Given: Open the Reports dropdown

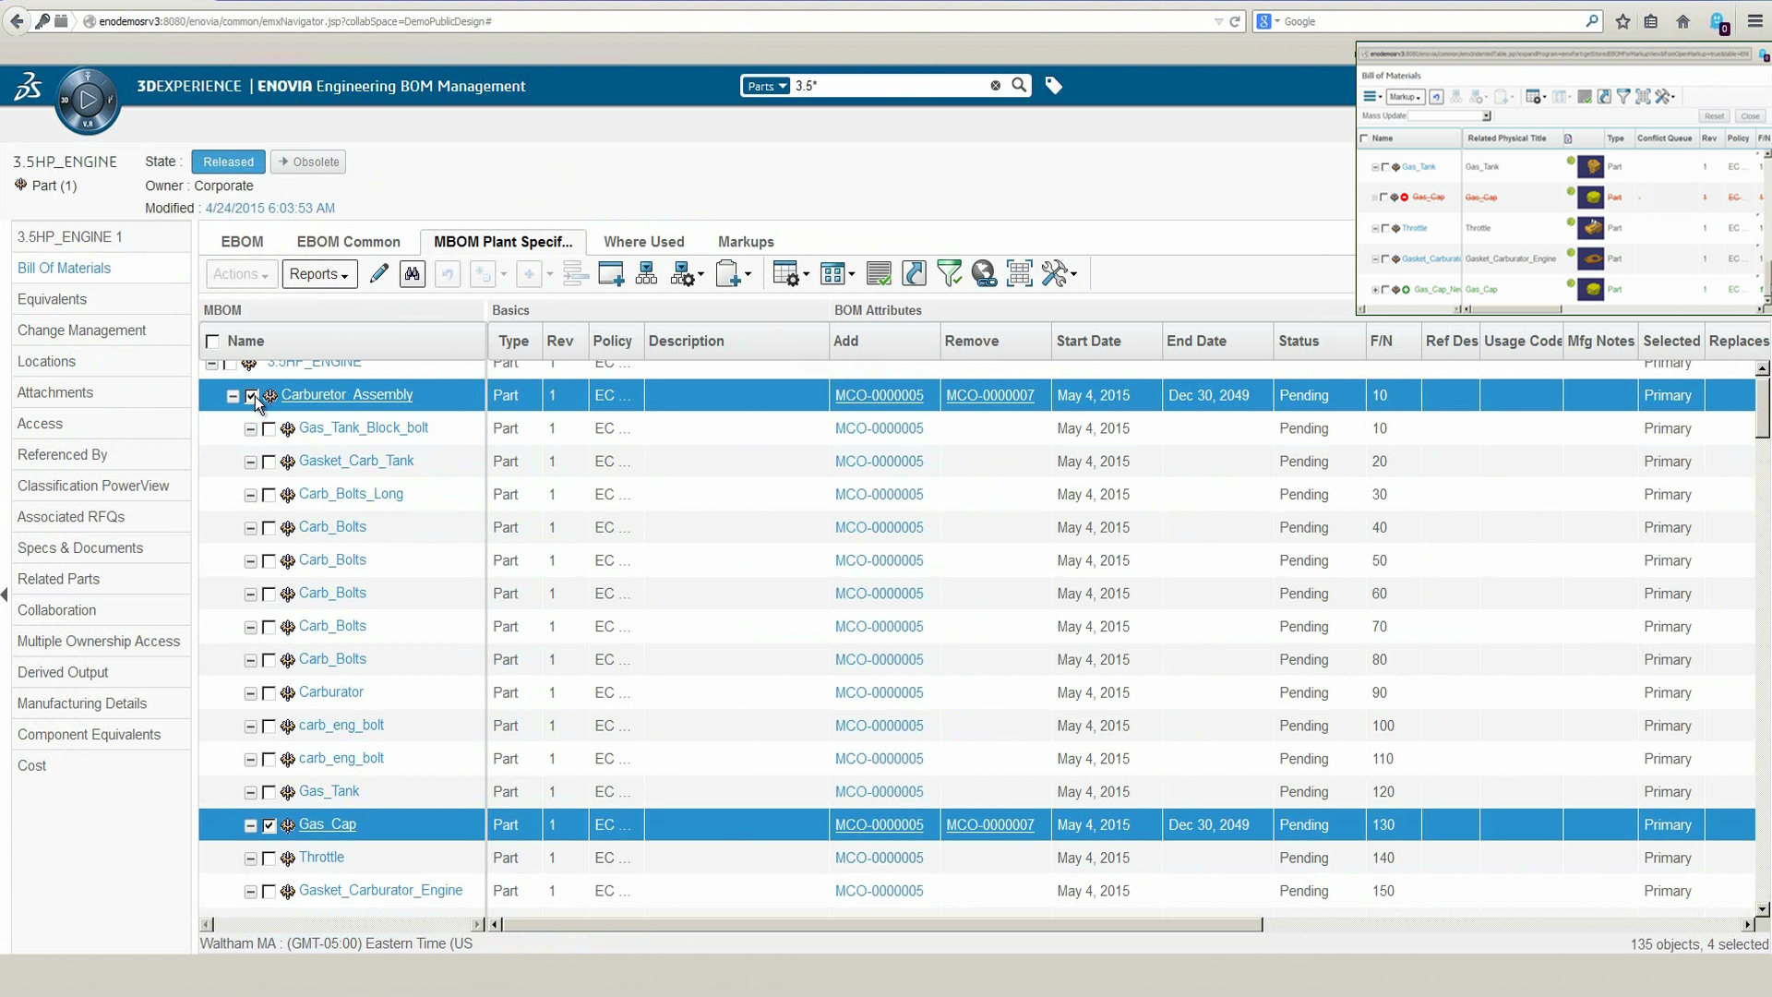Looking at the screenshot, I should [318, 273].
